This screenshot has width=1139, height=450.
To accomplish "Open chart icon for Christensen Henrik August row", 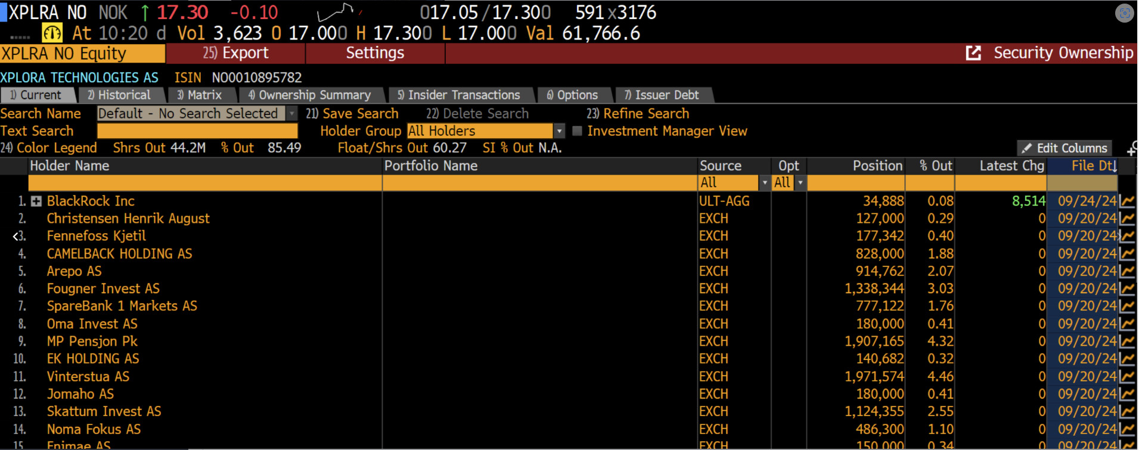I will [1126, 219].
